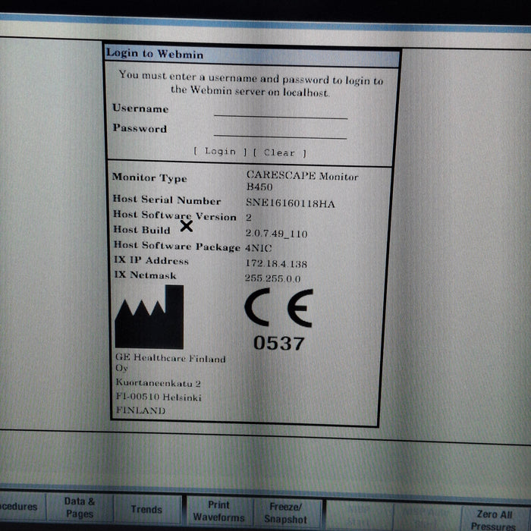The image size is (531, 531).
Task: Click the Host Software Package label
Action: (x=177, y=246)
